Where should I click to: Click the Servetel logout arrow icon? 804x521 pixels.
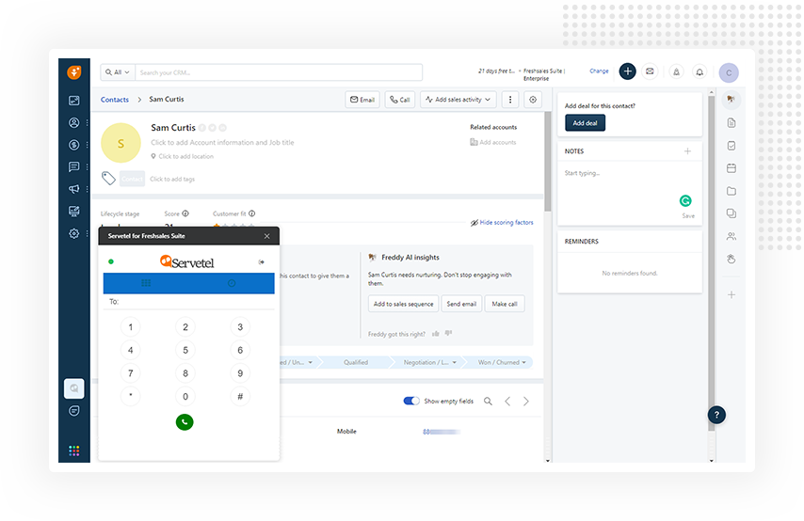pos(262,262)
